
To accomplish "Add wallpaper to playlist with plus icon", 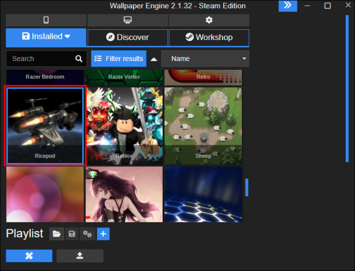I will [x=103, y=234].
